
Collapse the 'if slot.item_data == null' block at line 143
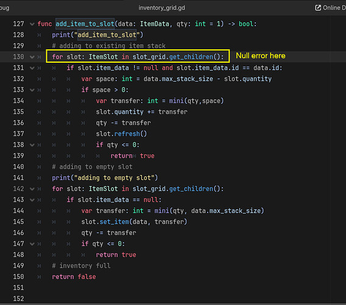32,200
